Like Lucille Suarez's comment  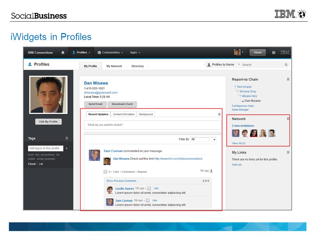tap(156, 188)
